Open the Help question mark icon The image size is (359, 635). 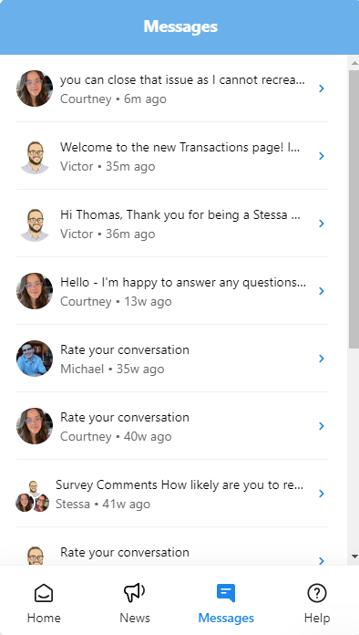point(317,593)
